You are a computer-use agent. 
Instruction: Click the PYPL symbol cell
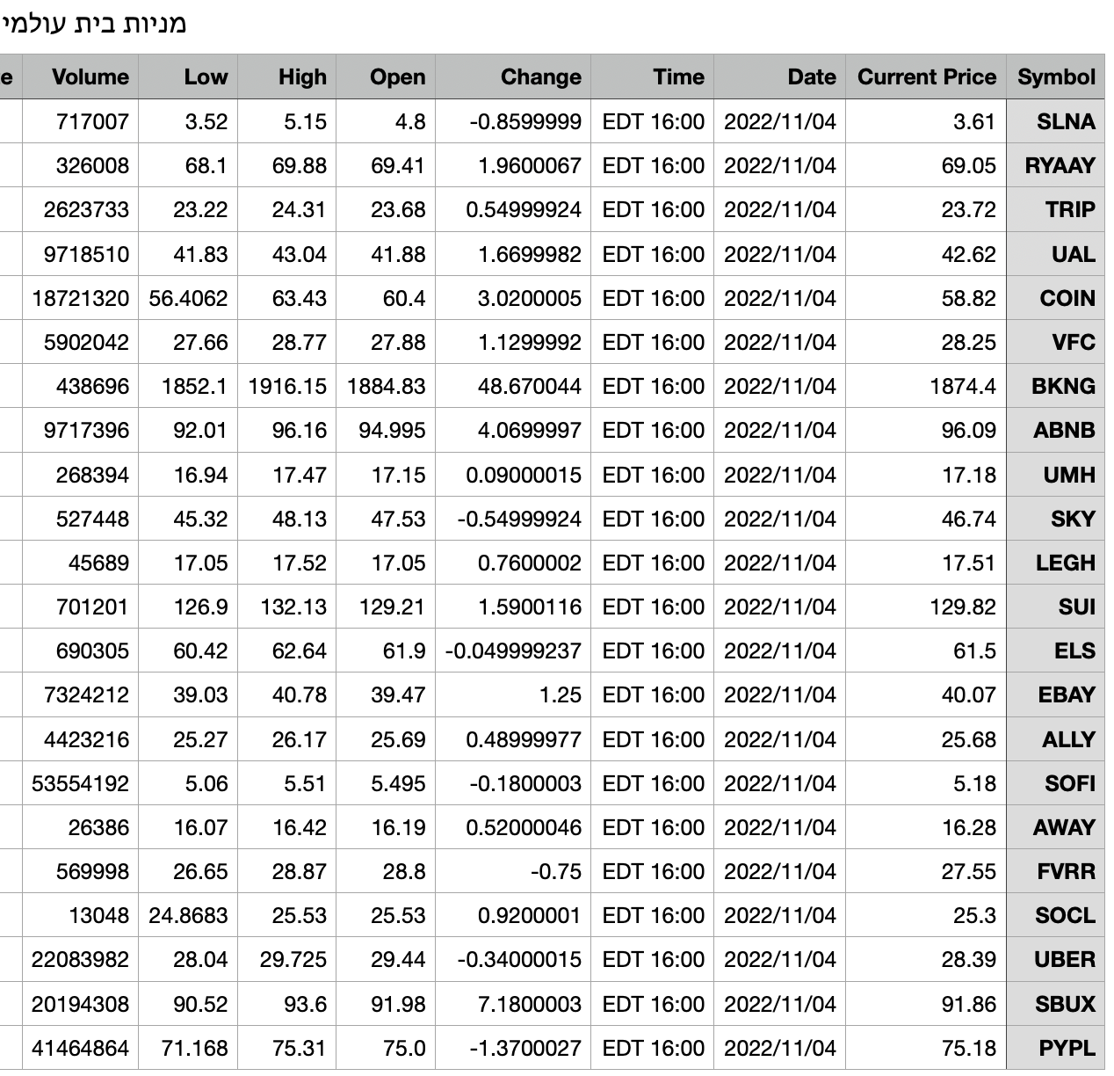click(1055, 1048)
